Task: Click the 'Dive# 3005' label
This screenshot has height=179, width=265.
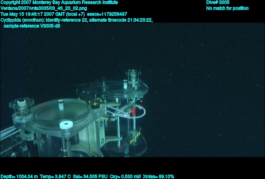Action: (218, 3)
